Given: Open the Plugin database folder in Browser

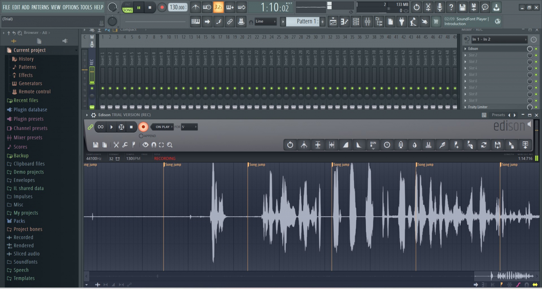Looking at the screenshot, I should click(x=30, y=110).
